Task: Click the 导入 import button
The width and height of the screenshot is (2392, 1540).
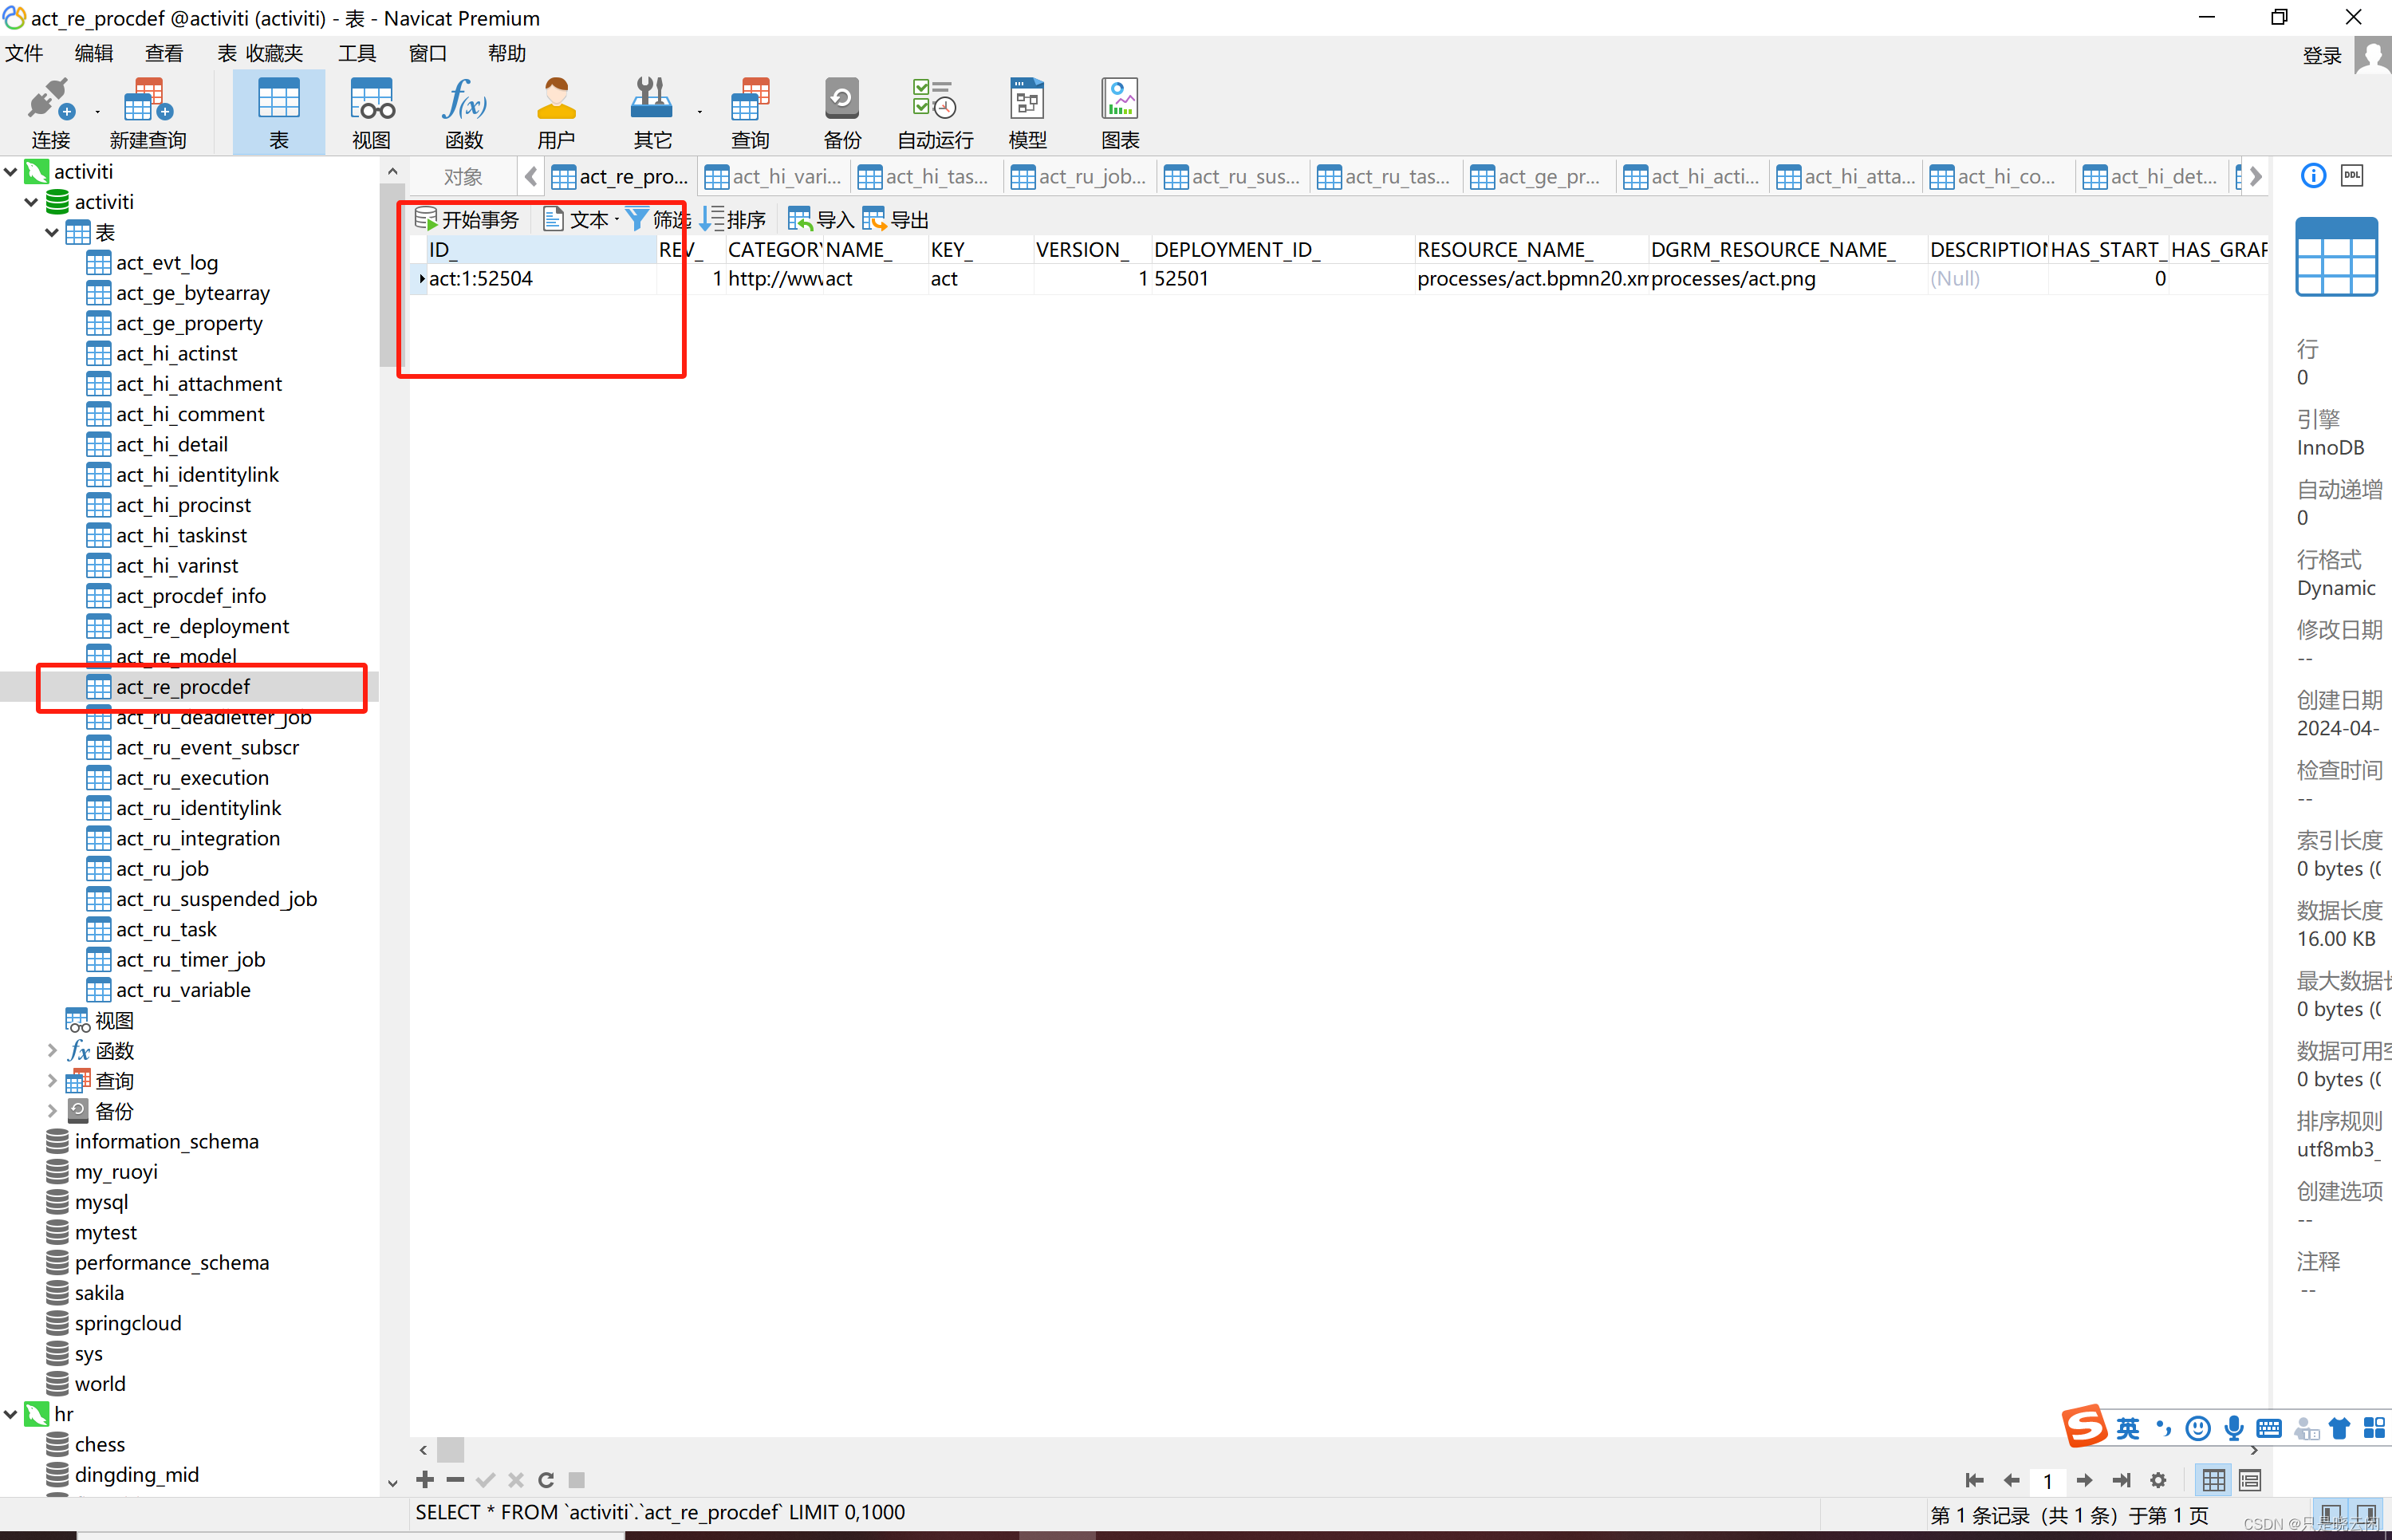Action: tap(821, 219)
